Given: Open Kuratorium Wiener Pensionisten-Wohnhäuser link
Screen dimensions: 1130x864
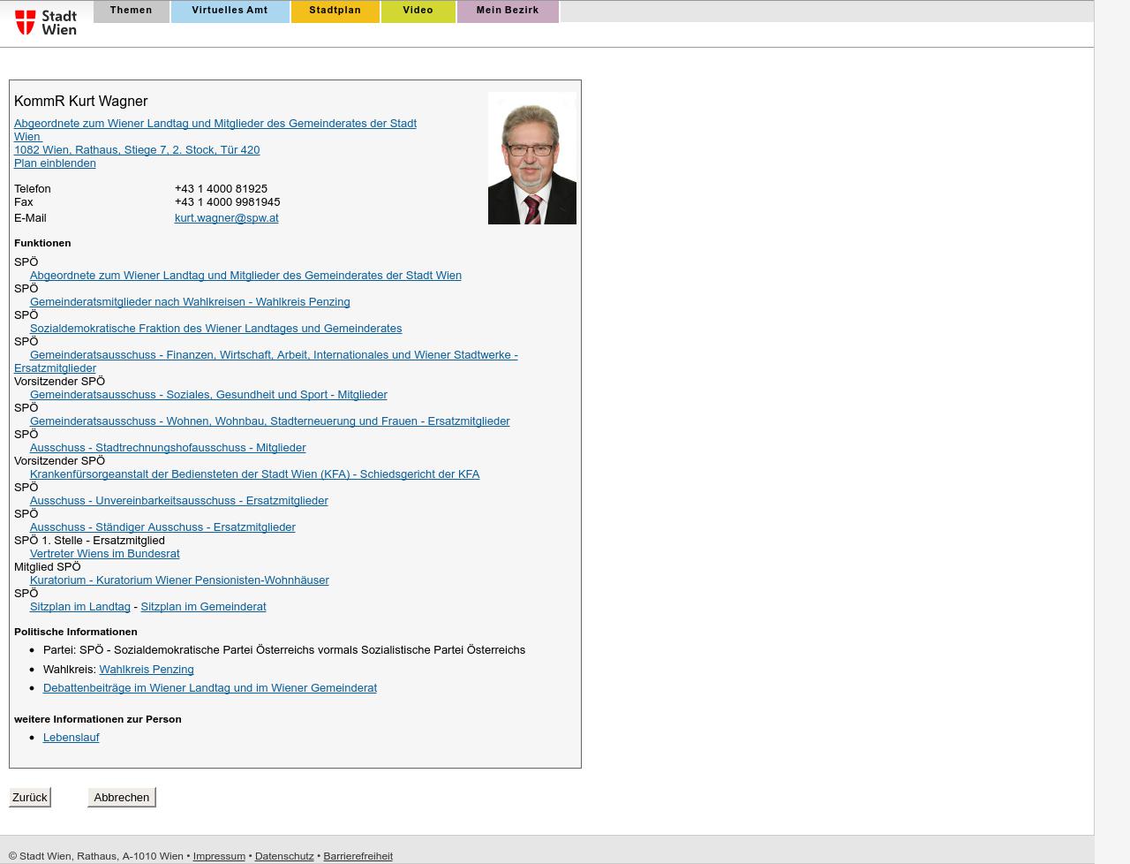Looking at the screenshot, I should pos(179,580).
